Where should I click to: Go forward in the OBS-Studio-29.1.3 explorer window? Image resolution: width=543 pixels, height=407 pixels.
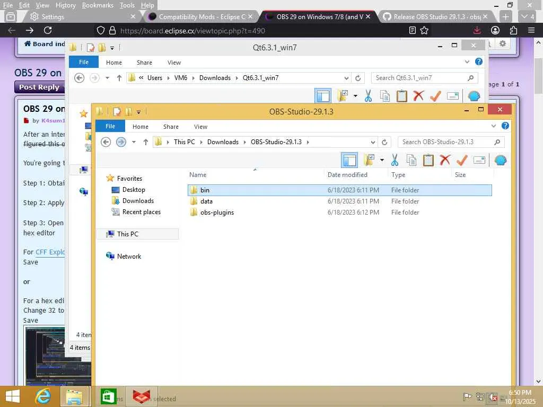[121, 142]
